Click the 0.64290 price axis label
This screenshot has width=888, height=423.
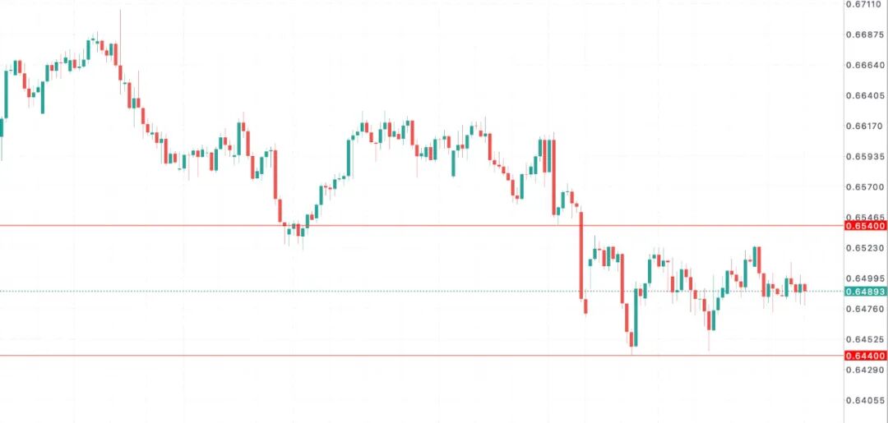point(865,369)
